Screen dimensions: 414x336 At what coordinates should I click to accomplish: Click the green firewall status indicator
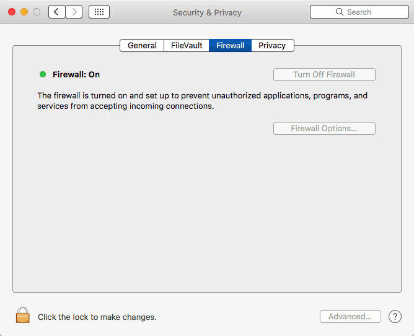coord(43,74)
